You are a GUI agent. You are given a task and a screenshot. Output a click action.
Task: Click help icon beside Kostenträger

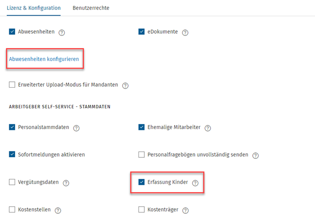(185, 210)
